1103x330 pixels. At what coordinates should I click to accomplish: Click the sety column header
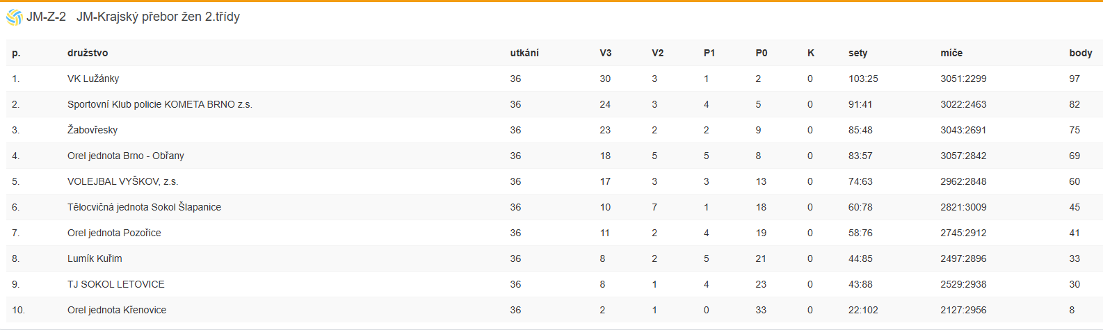(x=858, y=53)
